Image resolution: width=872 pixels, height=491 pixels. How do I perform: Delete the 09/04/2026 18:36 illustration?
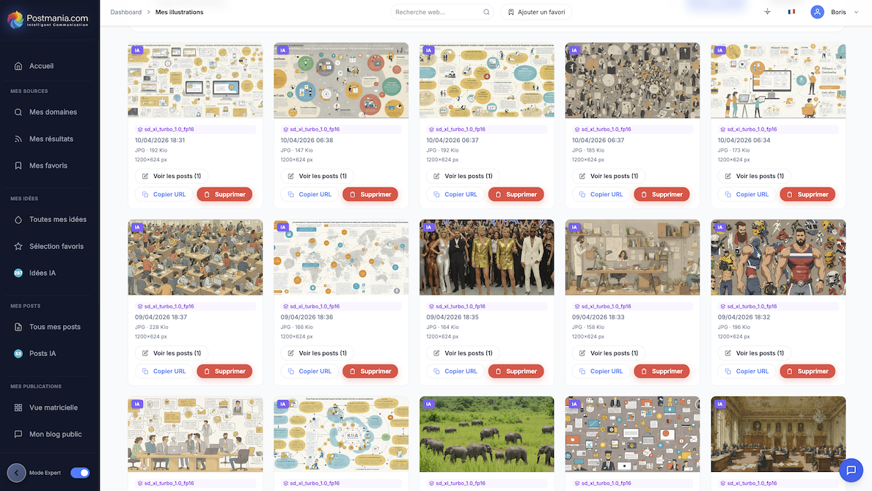(x=370, y=372)
